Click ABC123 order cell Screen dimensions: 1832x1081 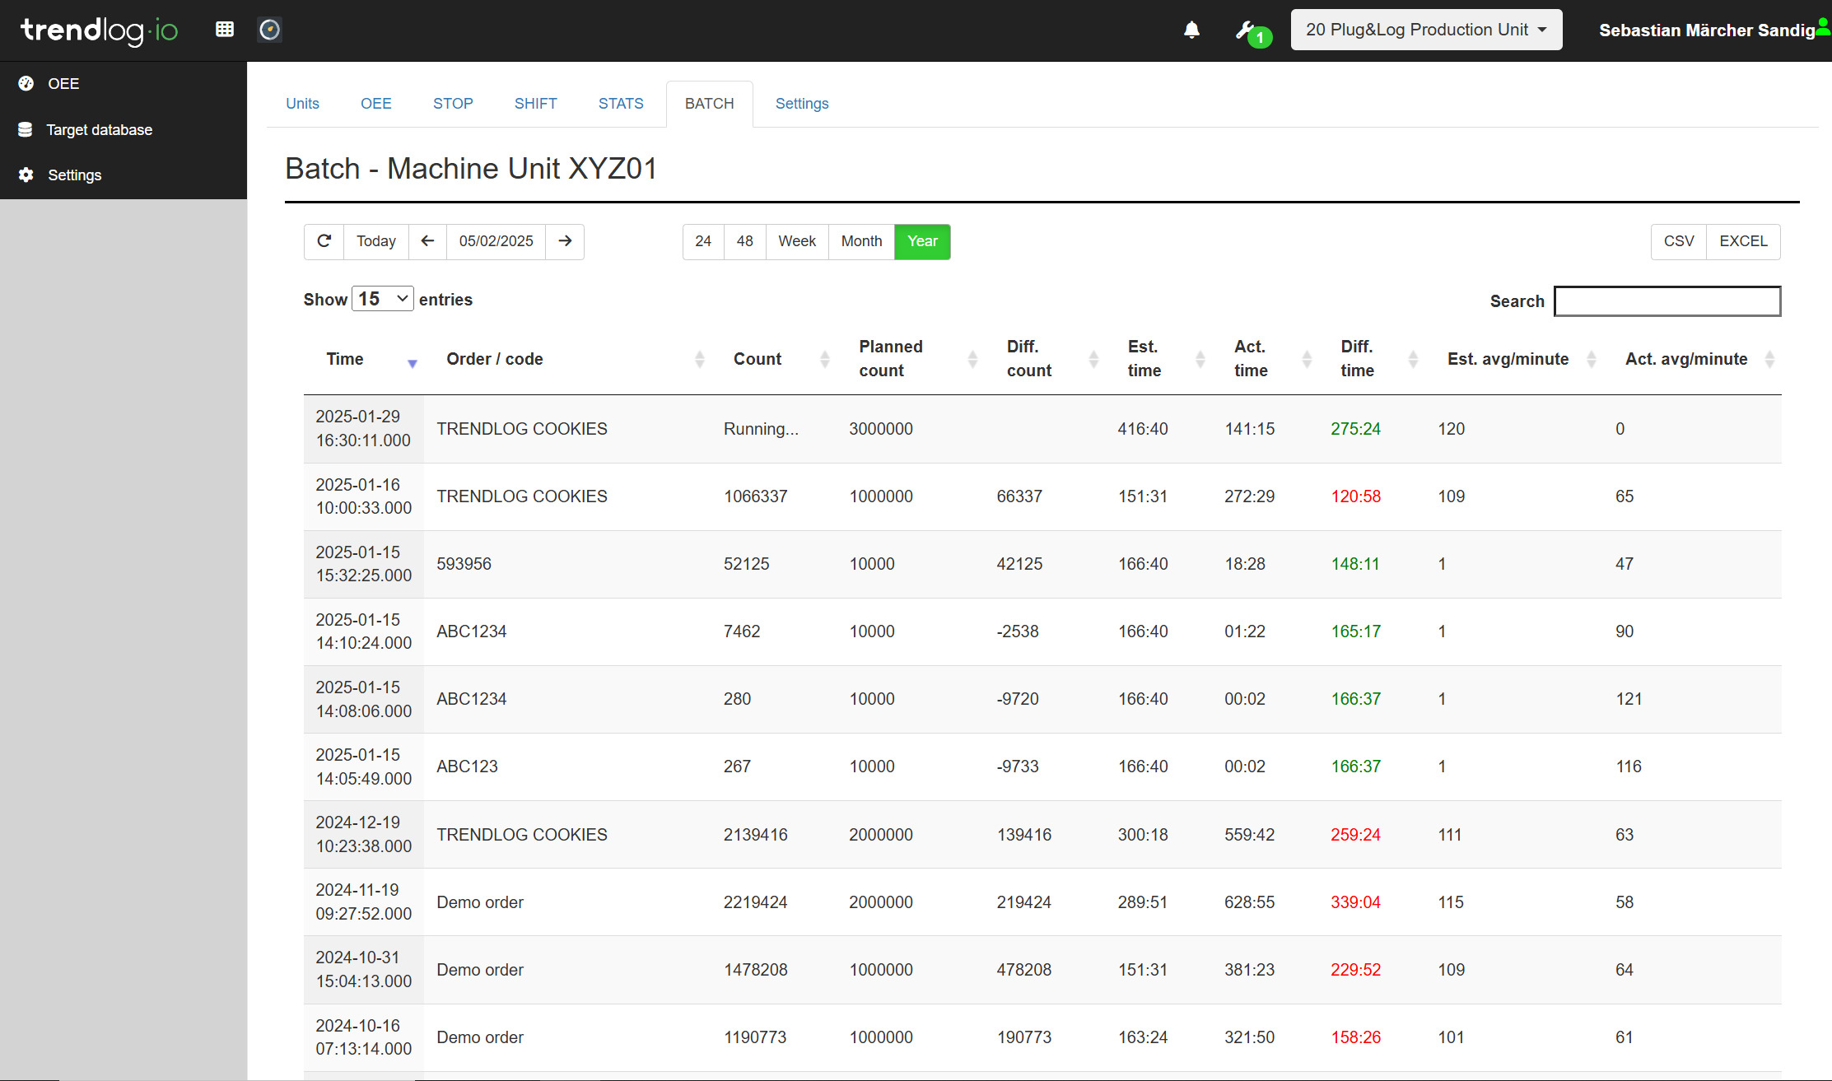tap(467, 766)
